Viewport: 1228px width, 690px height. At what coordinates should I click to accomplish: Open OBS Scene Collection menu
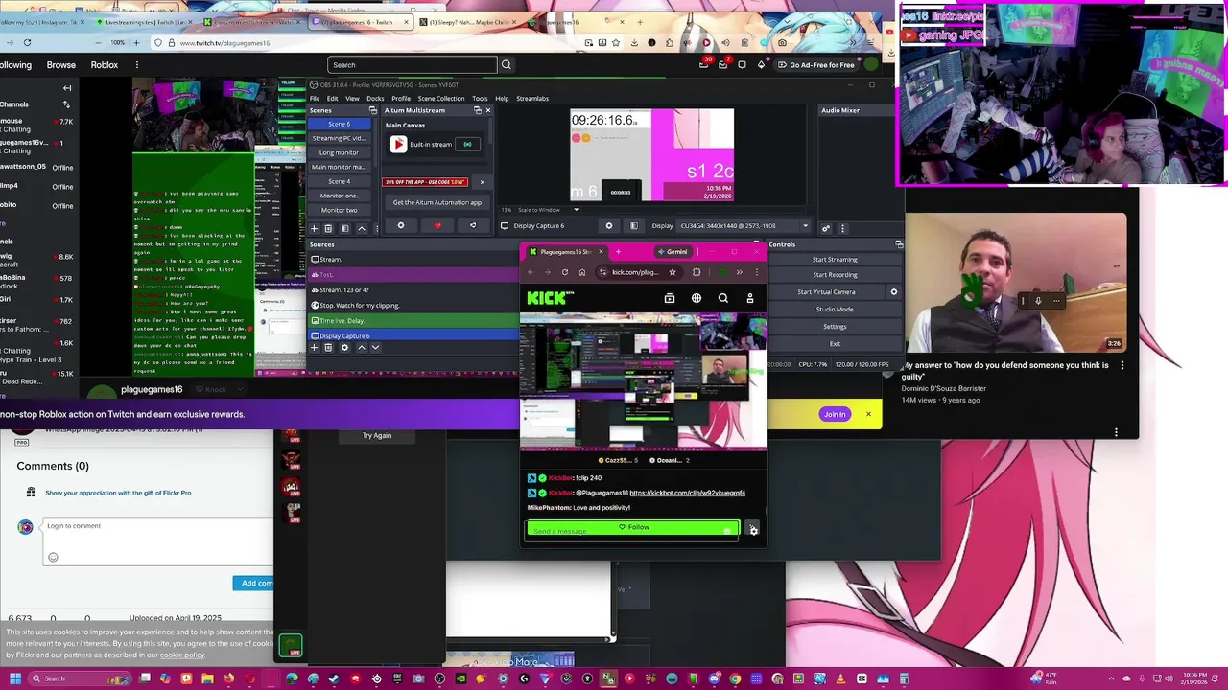[441, 98]
